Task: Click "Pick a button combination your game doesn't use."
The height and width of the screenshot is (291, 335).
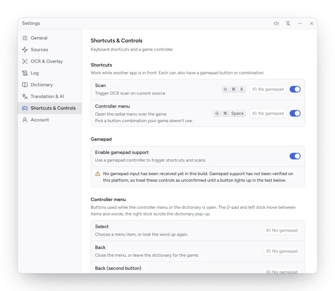Action: pyautogui.click(x=144, y=121)
